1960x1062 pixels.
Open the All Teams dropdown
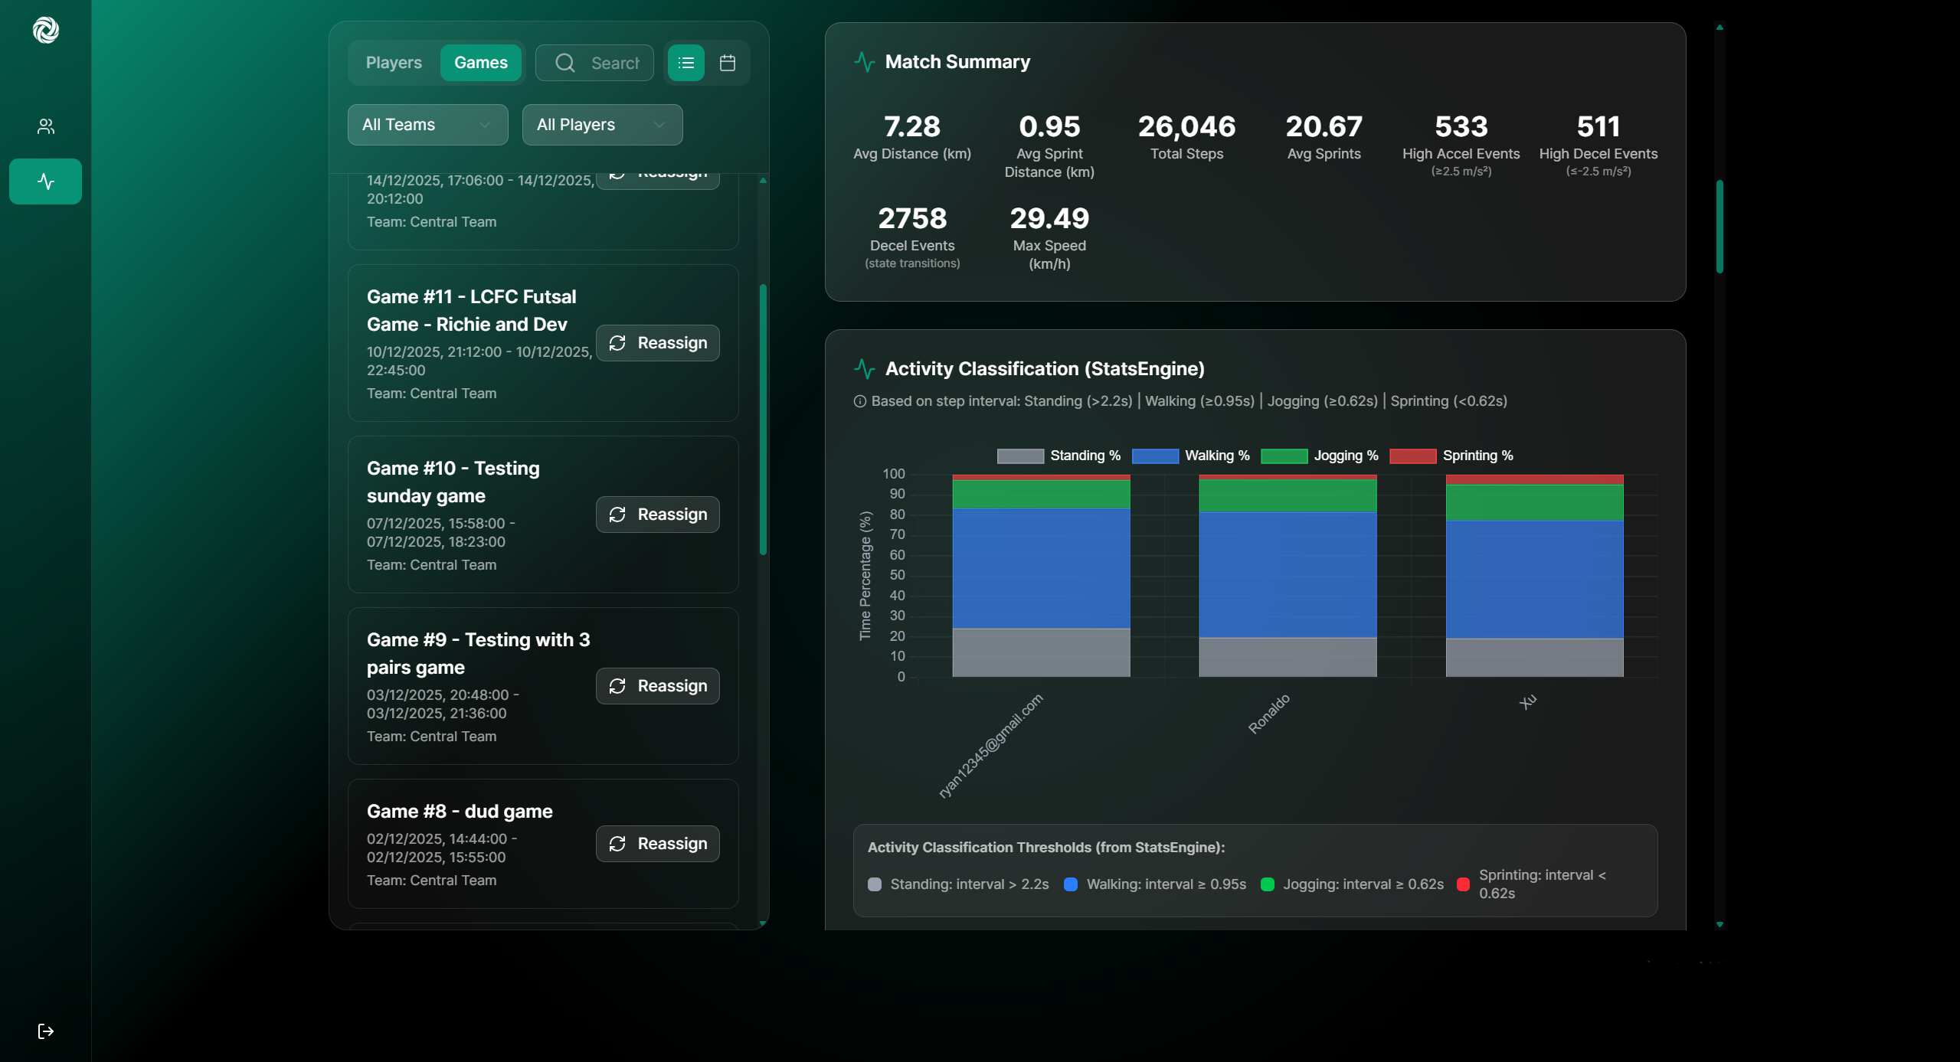[x=427, y=125]
